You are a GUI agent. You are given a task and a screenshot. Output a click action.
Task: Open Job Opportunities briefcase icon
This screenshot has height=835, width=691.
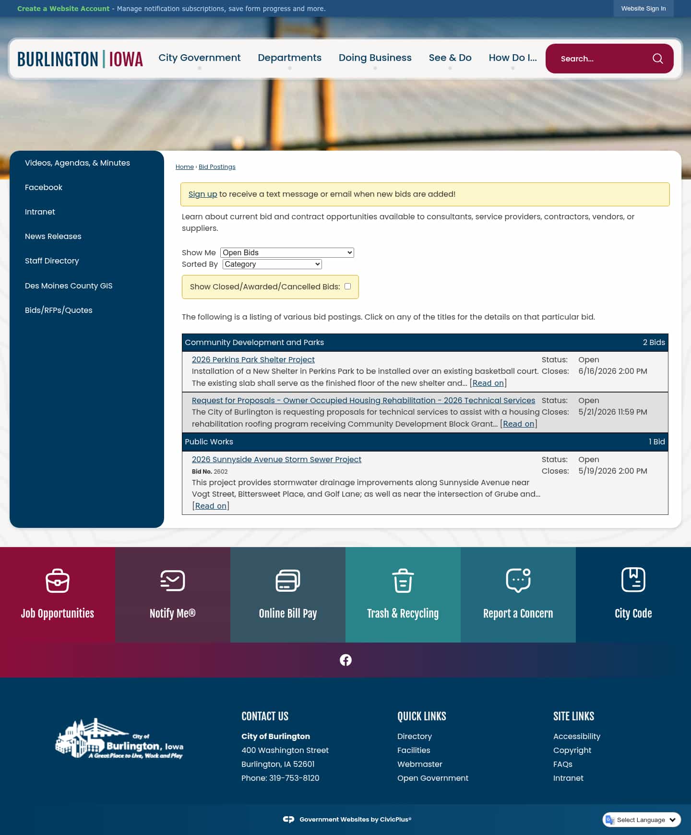click(x=58, y=581)
